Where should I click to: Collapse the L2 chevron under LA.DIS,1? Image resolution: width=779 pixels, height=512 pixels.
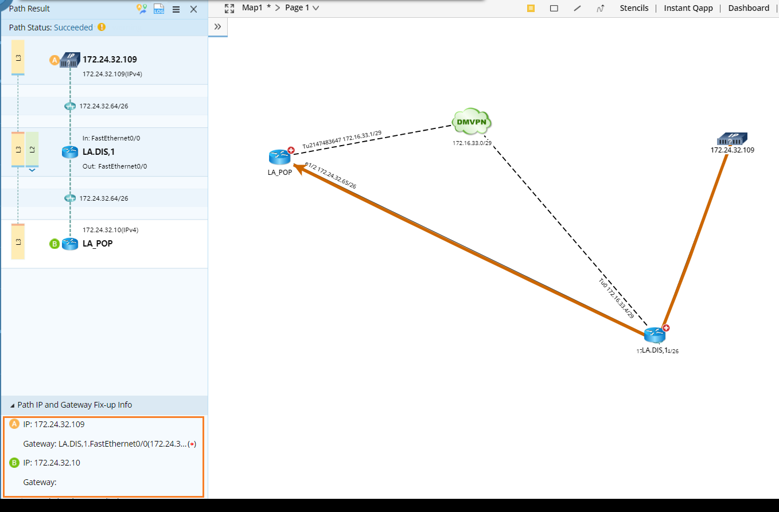point(32,169)
